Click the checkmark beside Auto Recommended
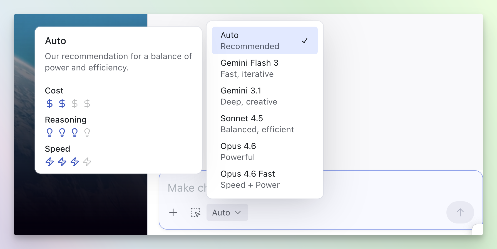497x249 pixels. point(305,41)
